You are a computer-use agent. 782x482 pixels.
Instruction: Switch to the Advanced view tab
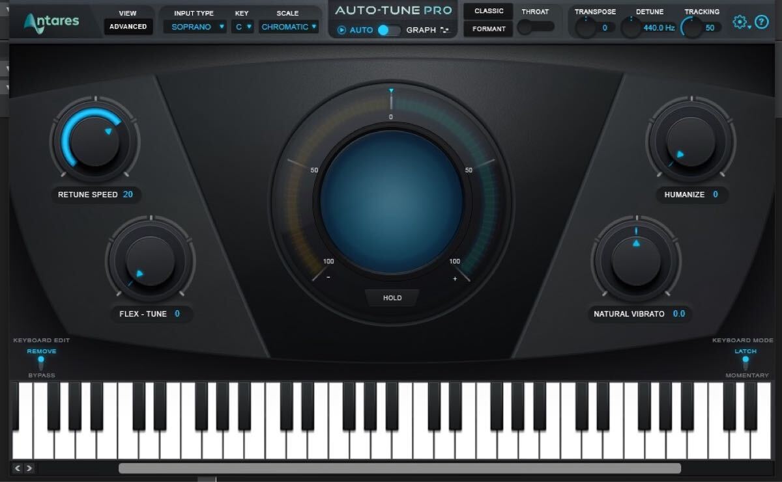128,27
